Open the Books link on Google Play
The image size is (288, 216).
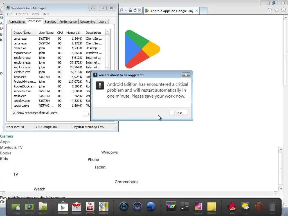click(6, 153)
